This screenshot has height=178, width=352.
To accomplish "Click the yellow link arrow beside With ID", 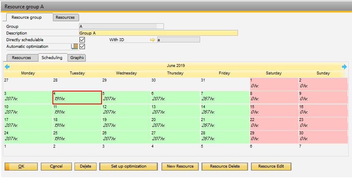I will click(x=152, y=40).
